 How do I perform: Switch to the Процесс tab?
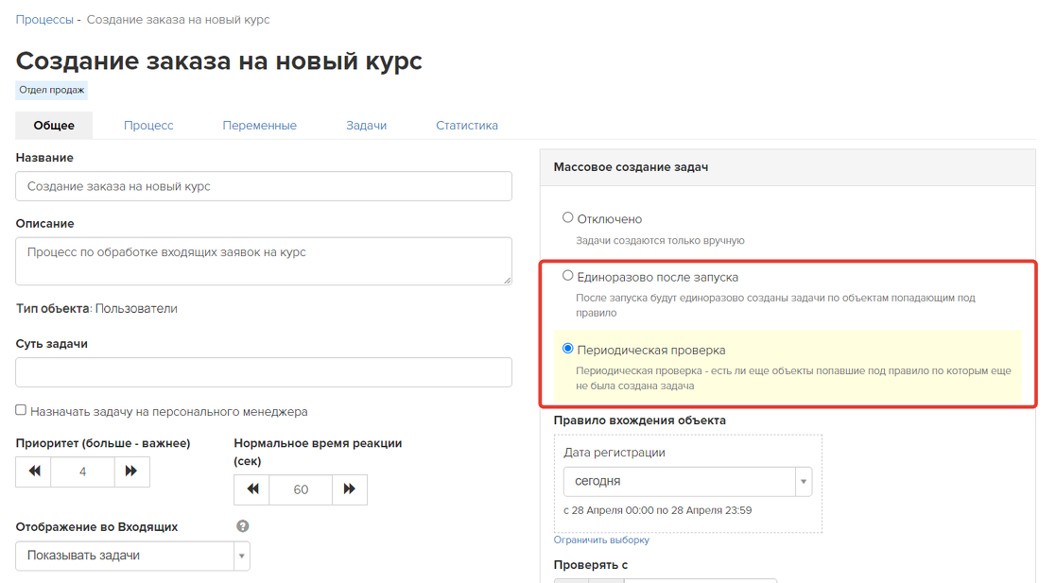pyautogui.click(x=148, y=126)
